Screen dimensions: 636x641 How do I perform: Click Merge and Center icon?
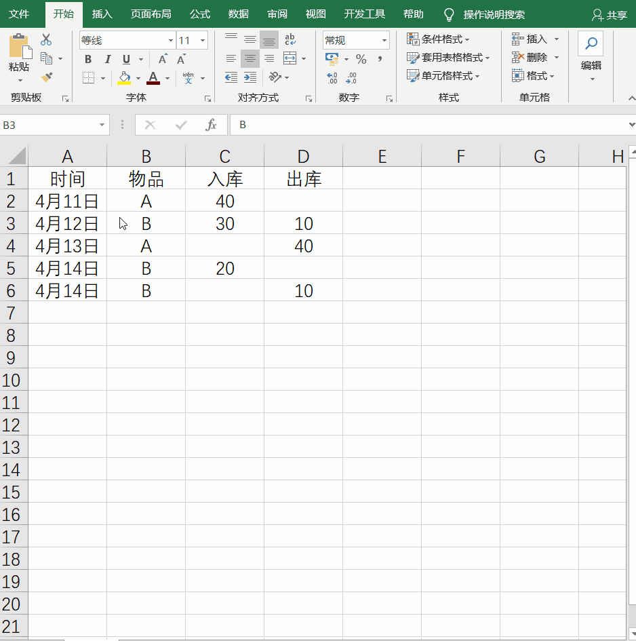pos(290,58)
